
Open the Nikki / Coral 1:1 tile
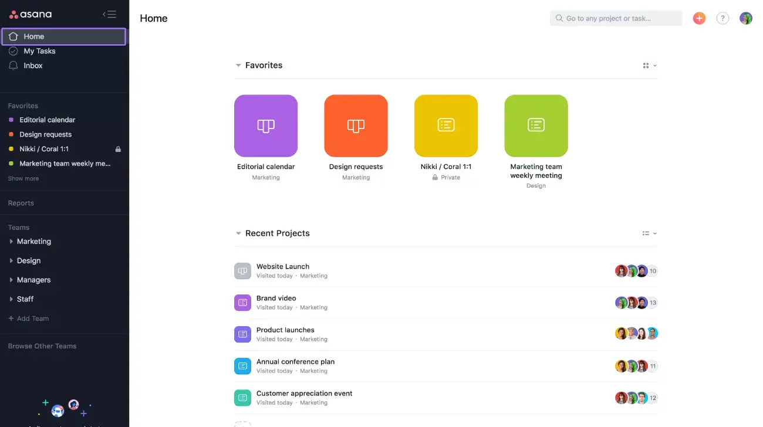point(446,126)
